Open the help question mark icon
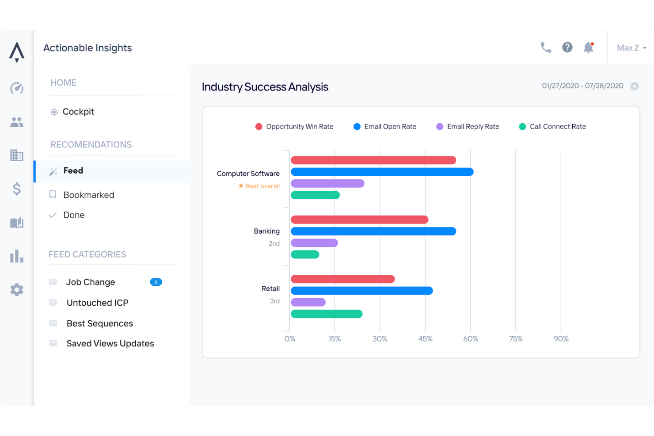The height and width of the screenshot is (436, 654). [x=567, y=48]
